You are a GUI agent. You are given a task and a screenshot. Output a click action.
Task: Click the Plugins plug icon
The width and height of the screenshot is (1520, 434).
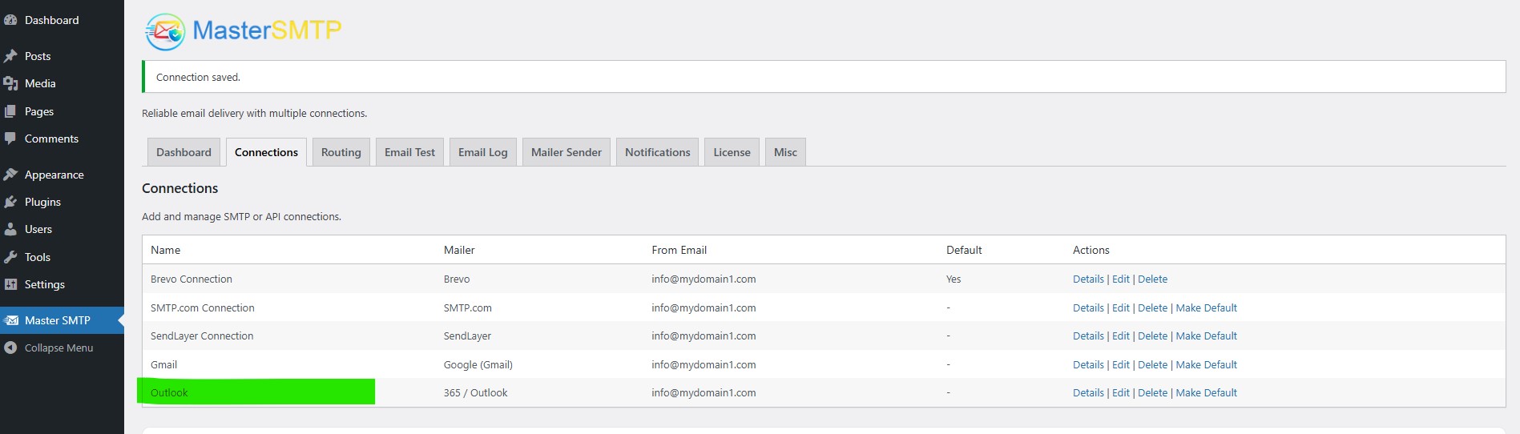click(x=10, y=202)
